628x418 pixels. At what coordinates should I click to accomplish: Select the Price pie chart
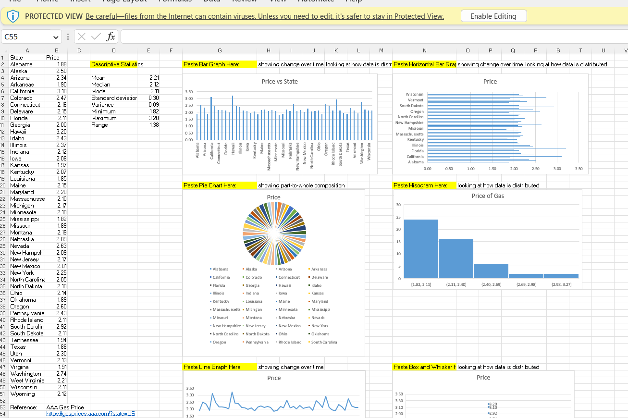point(273,273)
